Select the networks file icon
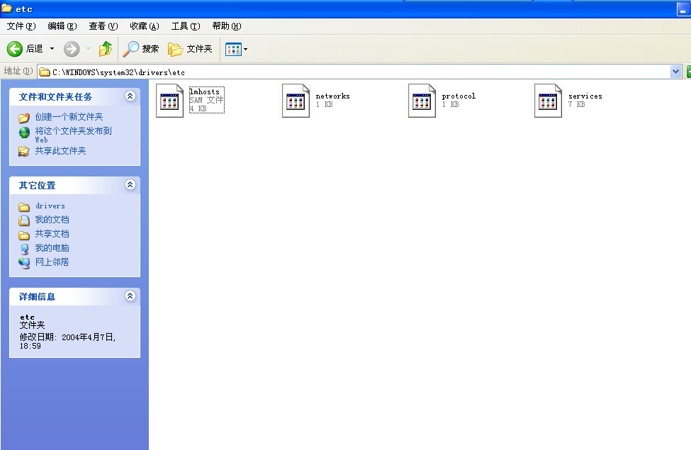This screenshot has height=450, width=691. tap(296, 101)
